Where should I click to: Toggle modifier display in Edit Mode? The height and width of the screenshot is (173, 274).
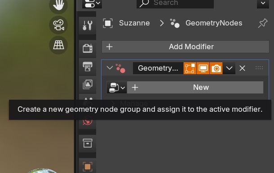pyautogui.click(x=190, y=68)
